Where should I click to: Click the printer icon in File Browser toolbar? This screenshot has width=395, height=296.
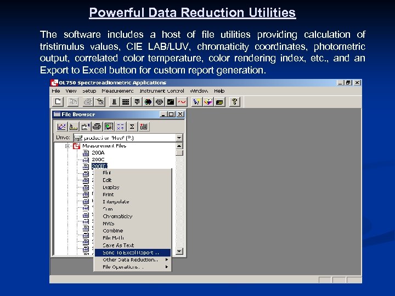[97, 127]
